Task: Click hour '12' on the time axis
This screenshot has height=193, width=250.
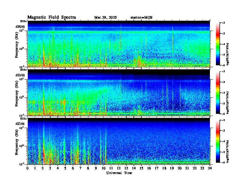Action: pyautogui.click(x=119, y=168)
